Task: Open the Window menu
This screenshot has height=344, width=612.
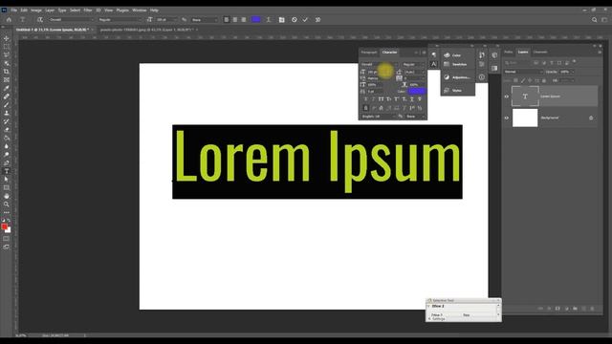Action: [x=140, y=11]
